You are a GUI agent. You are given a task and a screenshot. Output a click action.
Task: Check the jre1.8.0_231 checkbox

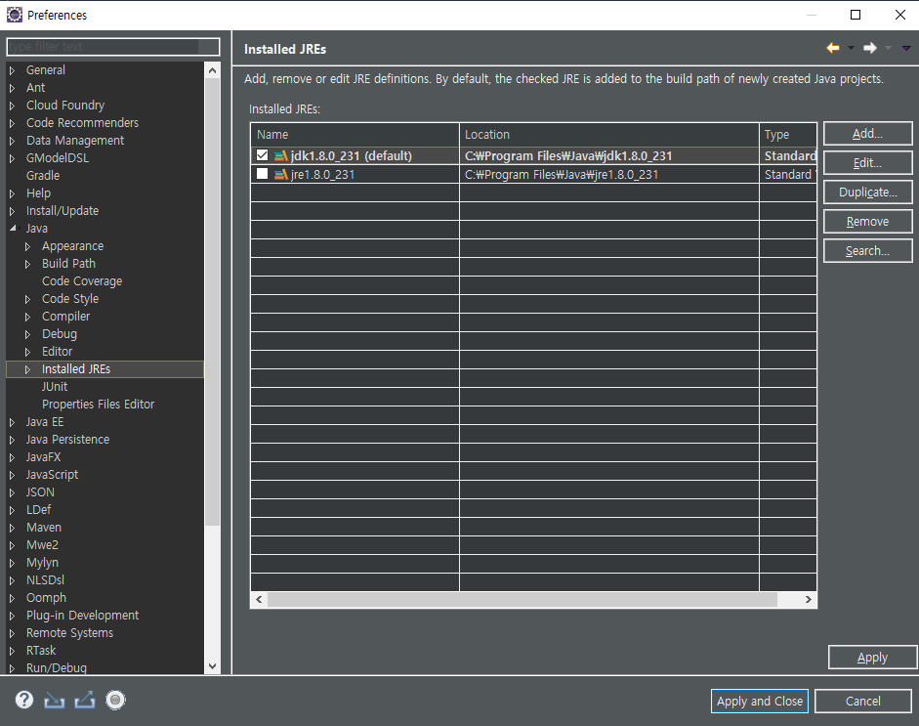click(x=262, y=174)
